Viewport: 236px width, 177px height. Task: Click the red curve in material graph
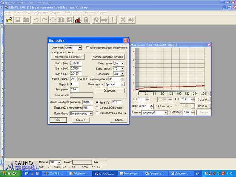(x=170, y=87)
